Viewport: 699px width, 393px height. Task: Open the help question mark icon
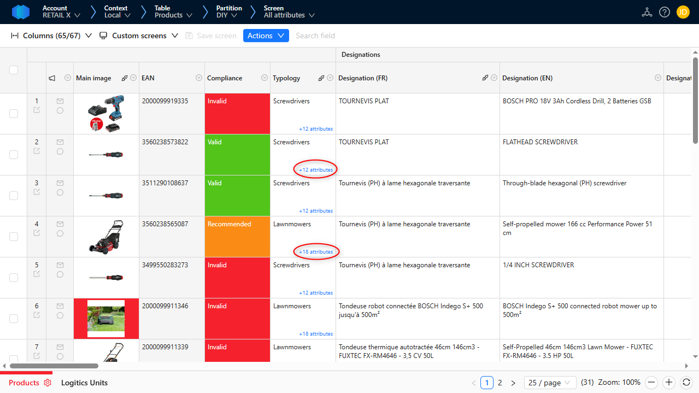(665, 12)
